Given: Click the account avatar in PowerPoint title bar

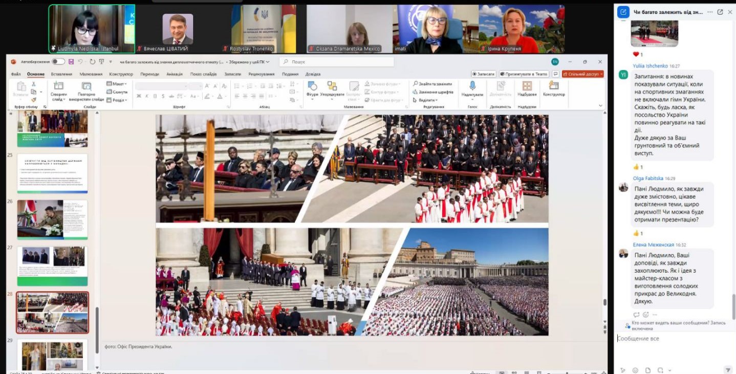Looking at the screenshot, I should 555,62.
